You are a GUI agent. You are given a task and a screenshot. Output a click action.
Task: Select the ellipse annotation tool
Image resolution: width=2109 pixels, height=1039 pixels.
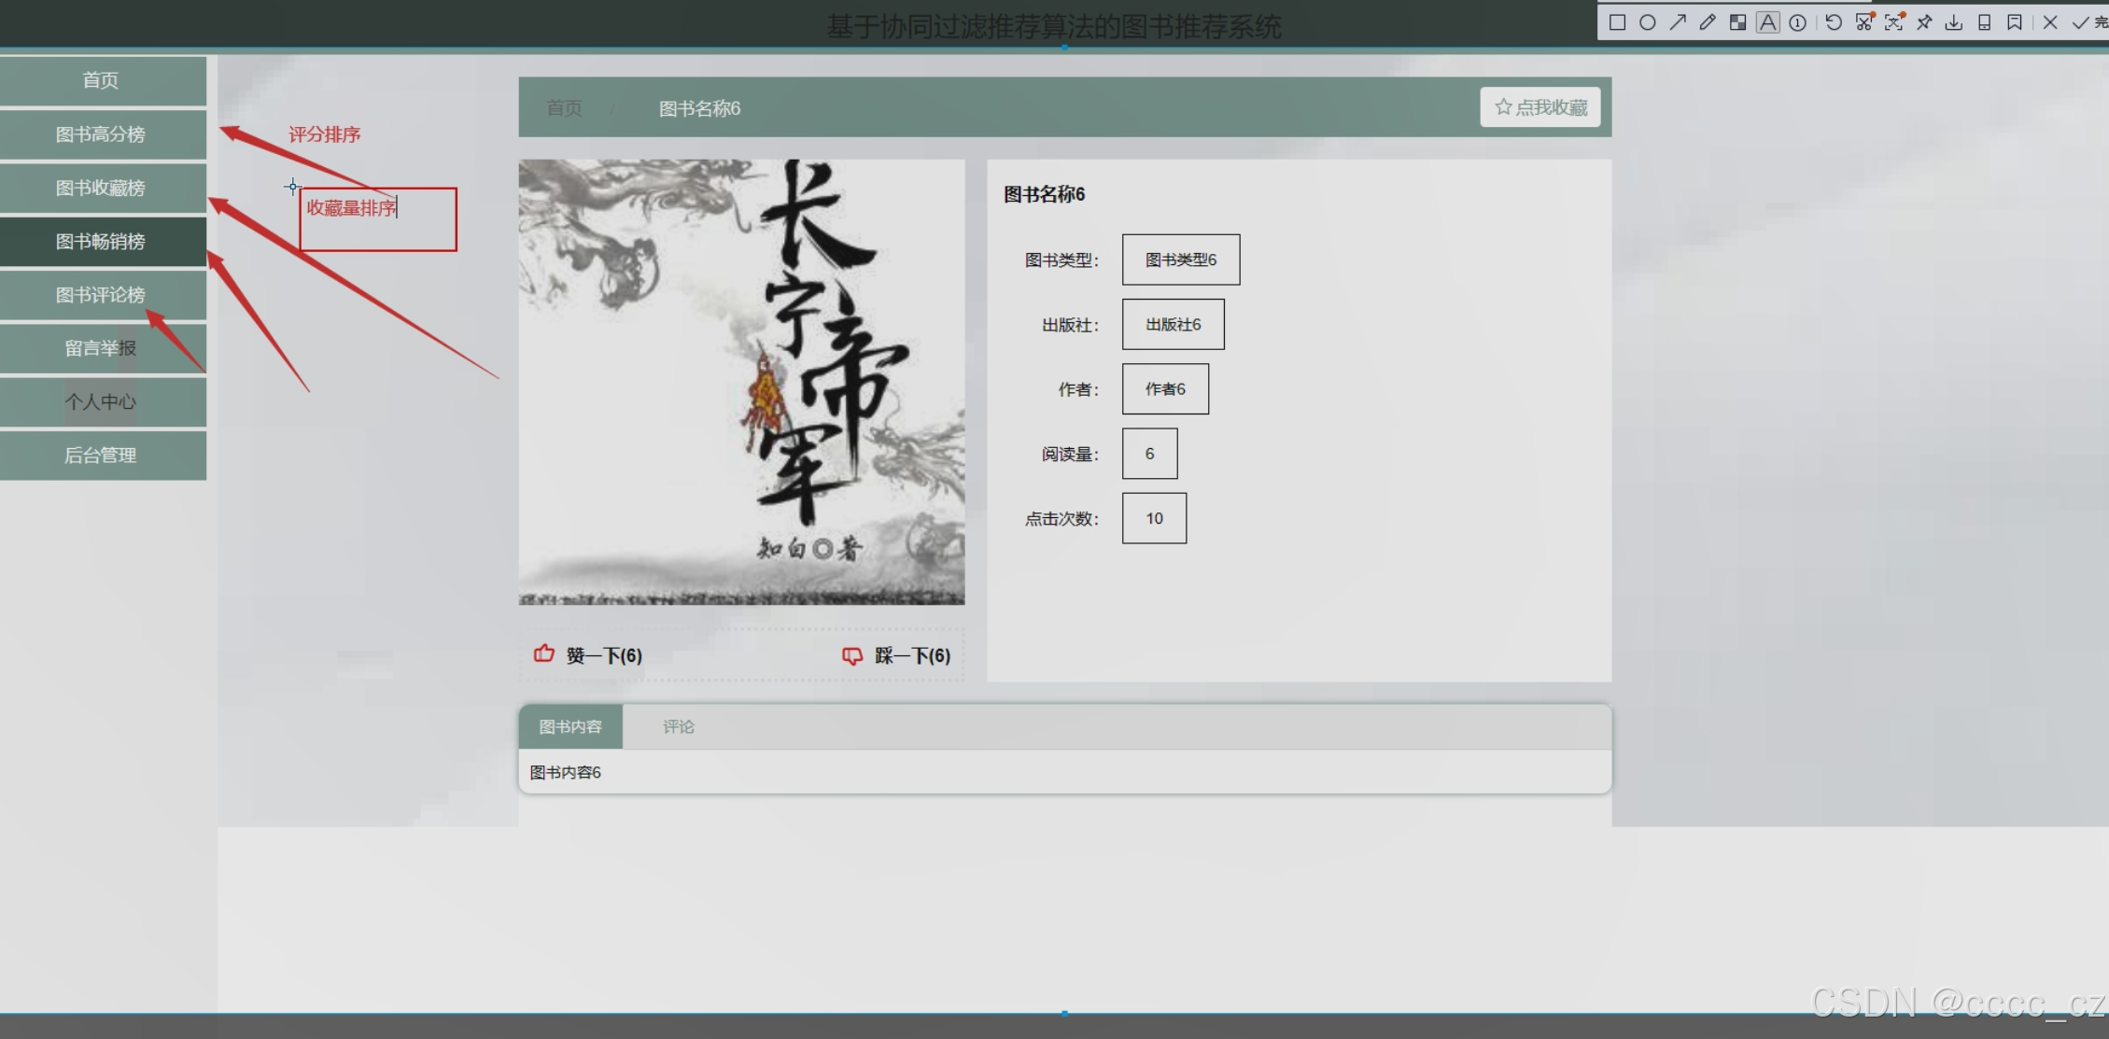point(1648,22)
